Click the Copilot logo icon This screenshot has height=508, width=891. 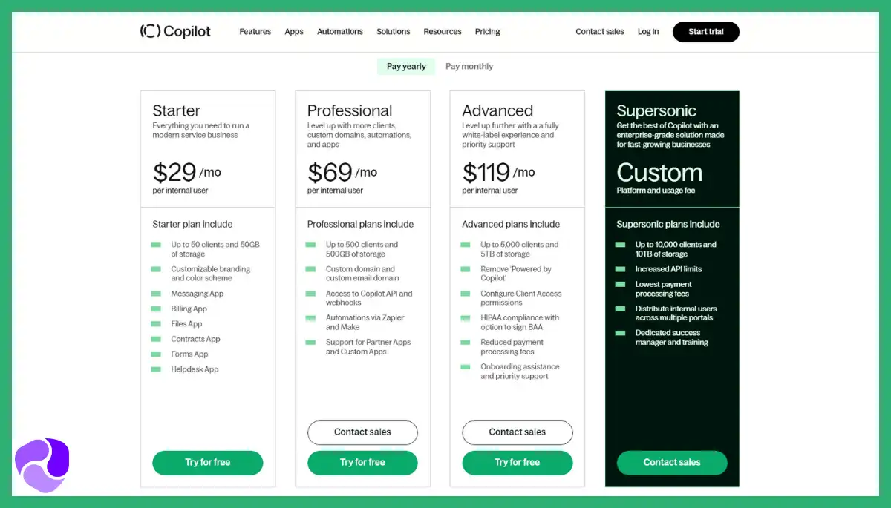click(150, 31)
